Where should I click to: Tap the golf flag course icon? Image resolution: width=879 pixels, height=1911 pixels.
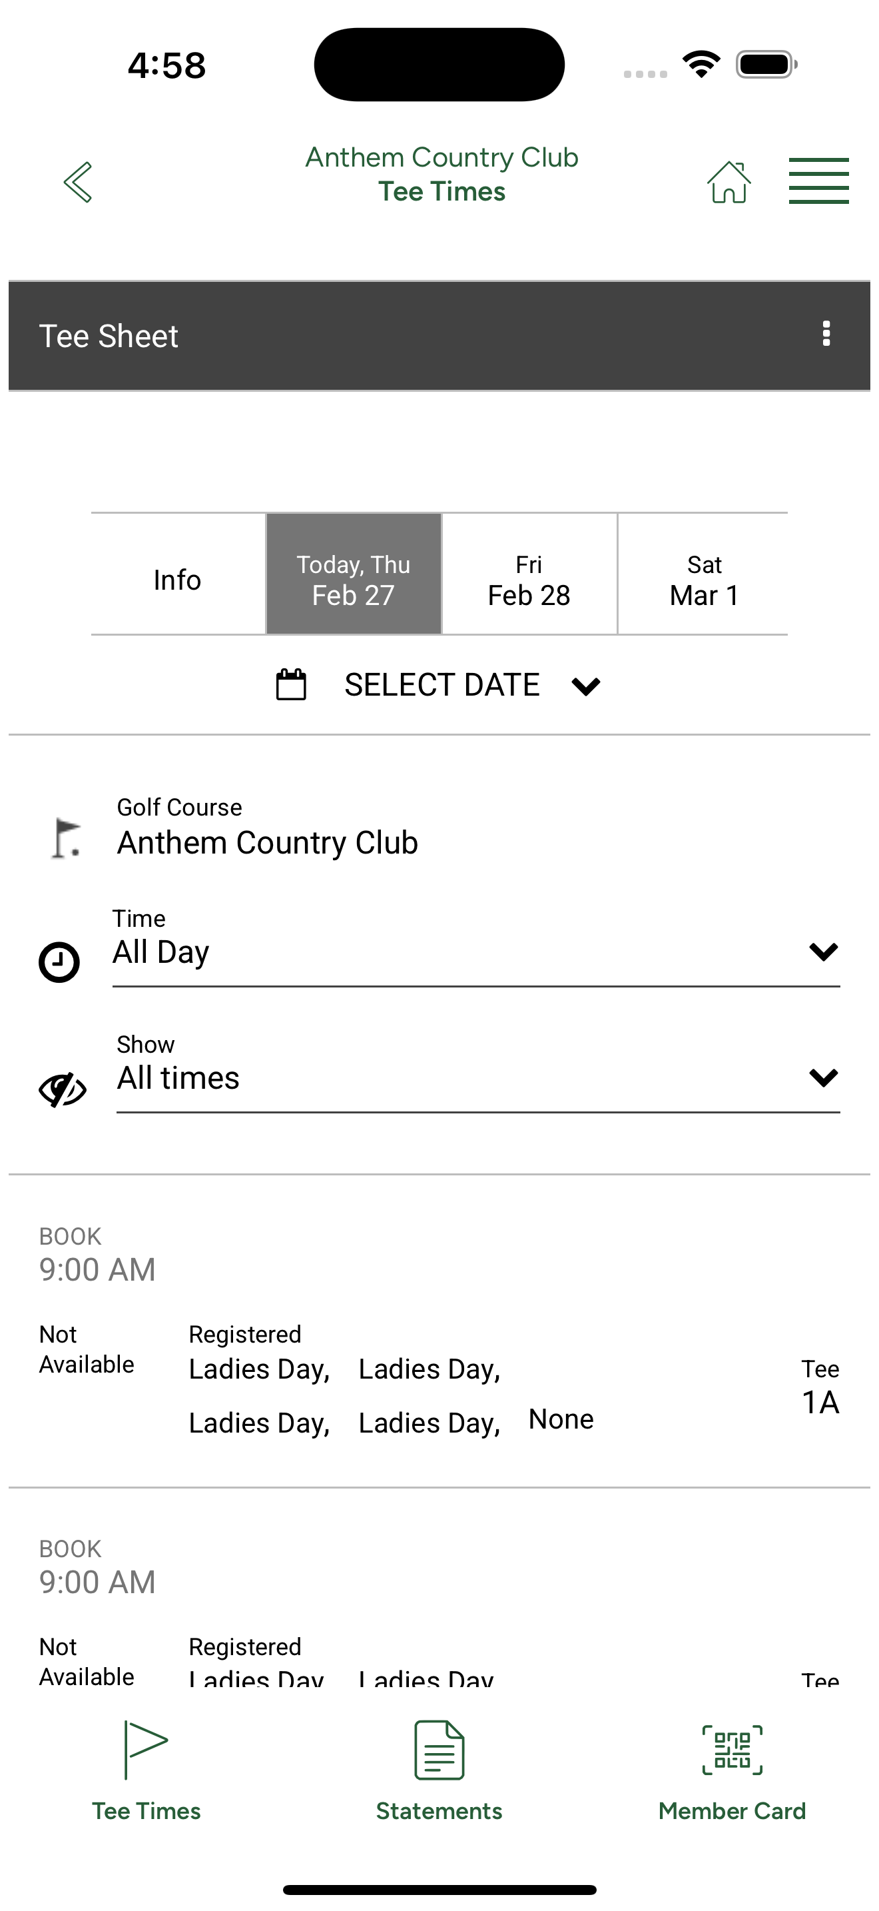[65, 838]
